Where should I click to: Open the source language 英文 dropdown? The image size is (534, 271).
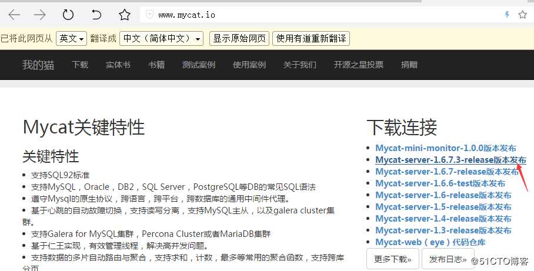click(72, 38)
